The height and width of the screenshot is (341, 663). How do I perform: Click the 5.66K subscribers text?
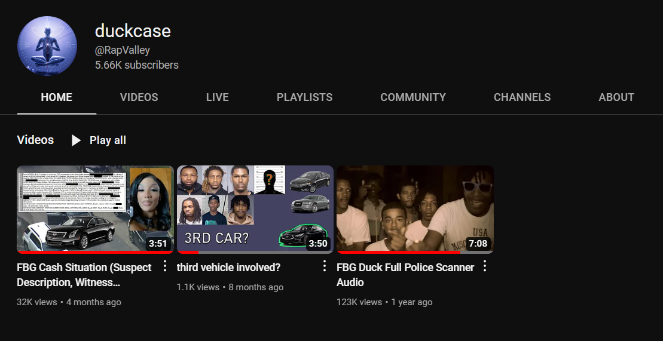[136, 65]
